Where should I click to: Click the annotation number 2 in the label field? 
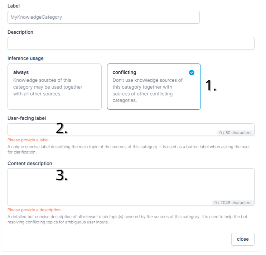(62, 128)
